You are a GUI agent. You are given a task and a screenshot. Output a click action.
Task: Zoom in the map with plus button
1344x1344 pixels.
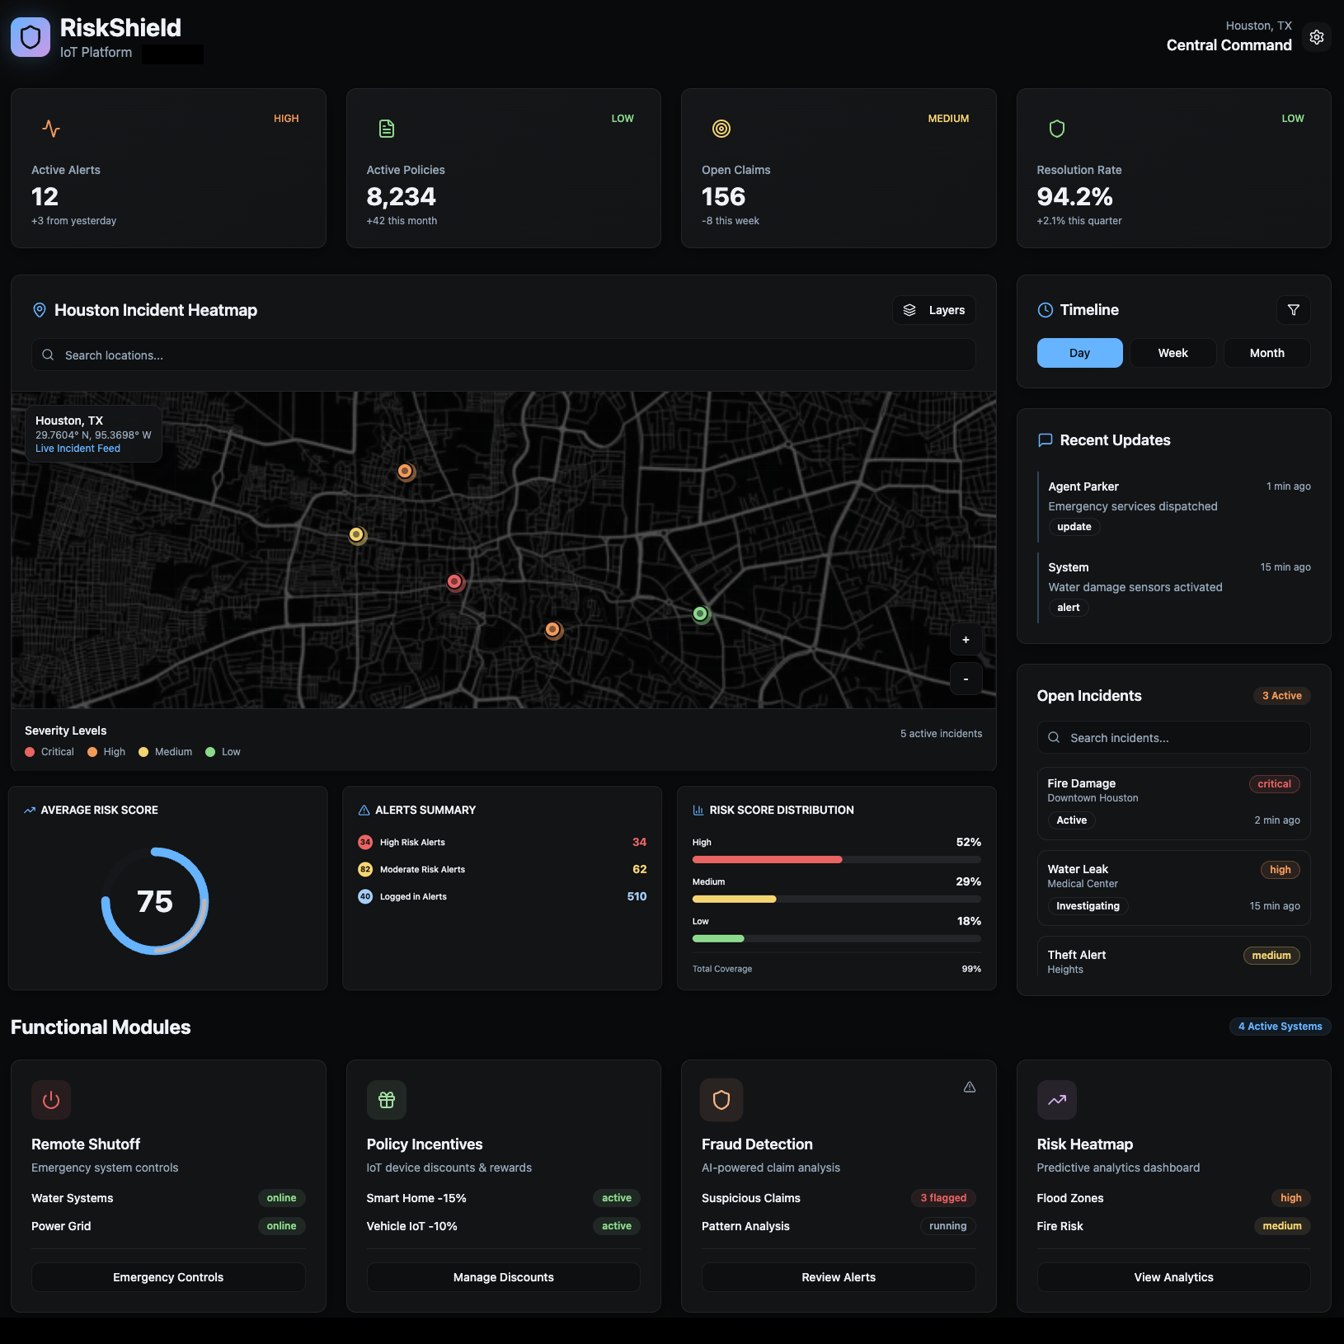pos(966,640)
